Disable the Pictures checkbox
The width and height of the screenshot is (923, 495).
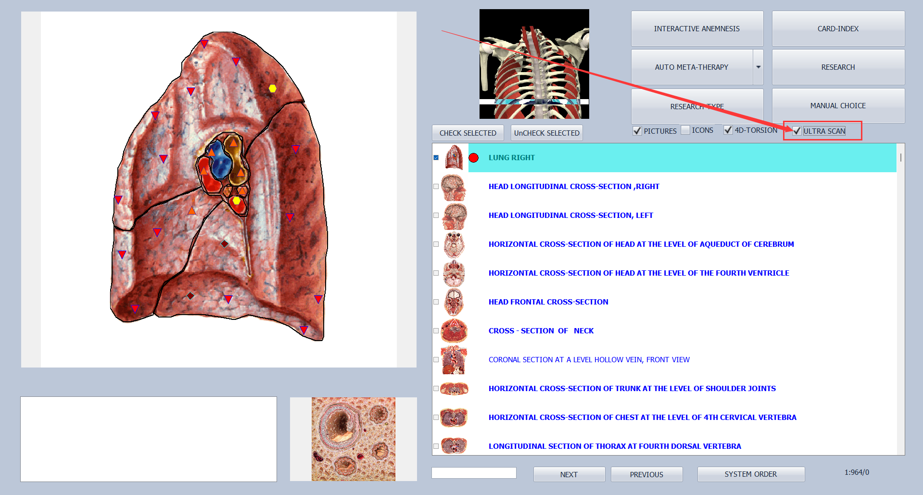click(637, 131)
